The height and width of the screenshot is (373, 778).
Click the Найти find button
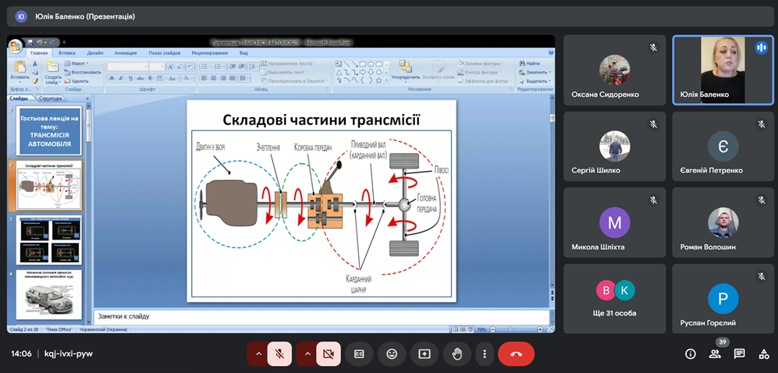pyautogui.click(x=532, y=63)
